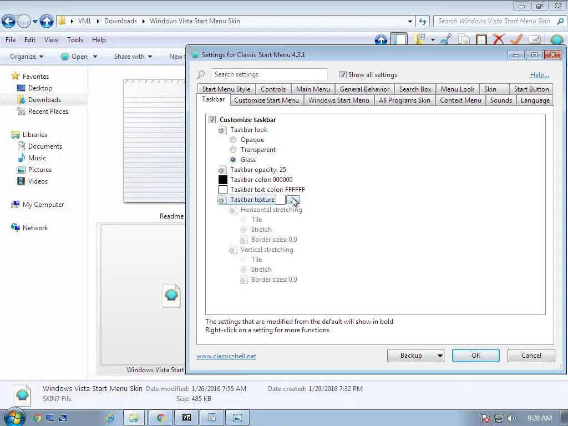Select the Opaque taskbar look
Screen dimensions: 568x426
tap(233, 140)
